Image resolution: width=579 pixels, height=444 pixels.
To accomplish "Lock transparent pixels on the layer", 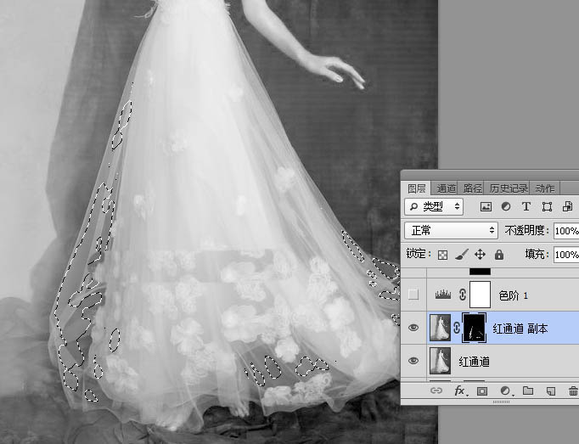I will [x=442, y=255].
